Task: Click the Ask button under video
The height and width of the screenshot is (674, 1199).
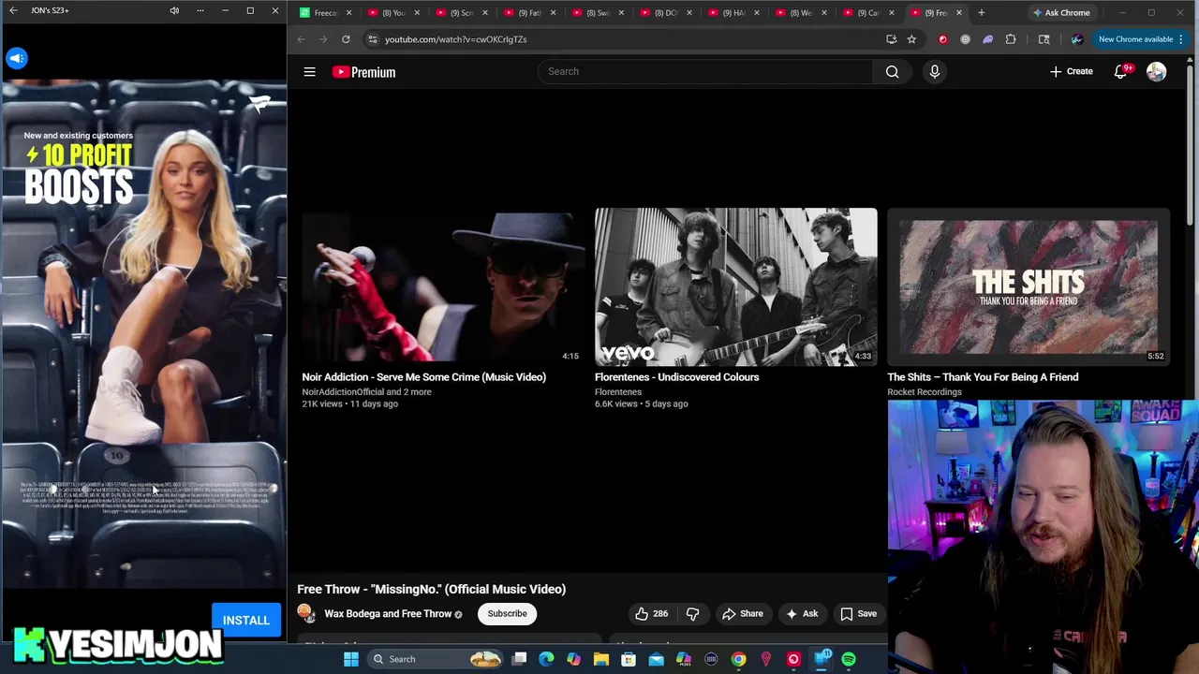Action: [801, 613]
